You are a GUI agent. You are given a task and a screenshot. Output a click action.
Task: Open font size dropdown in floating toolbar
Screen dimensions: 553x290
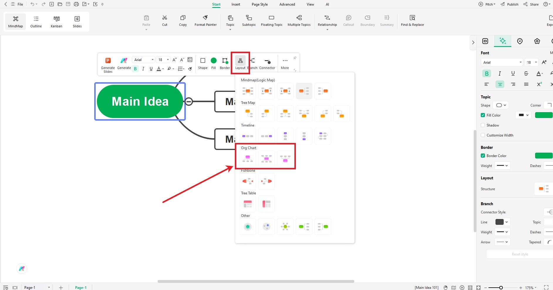click(x=163, y=60)
